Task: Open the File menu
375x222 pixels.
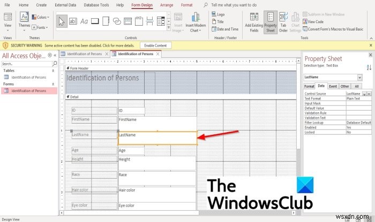Action: 7,5
